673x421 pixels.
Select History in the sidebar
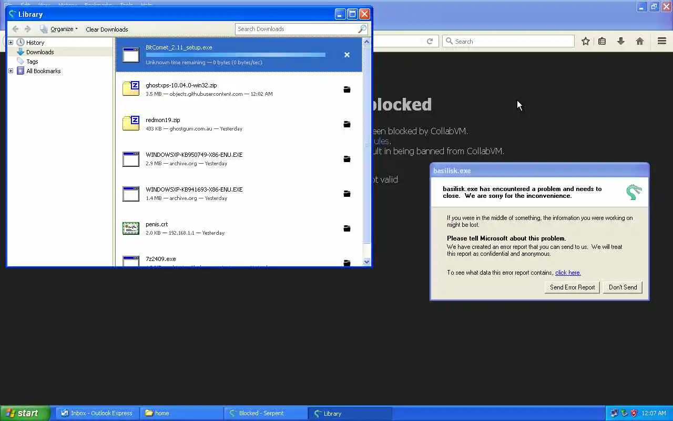point(35,43)
